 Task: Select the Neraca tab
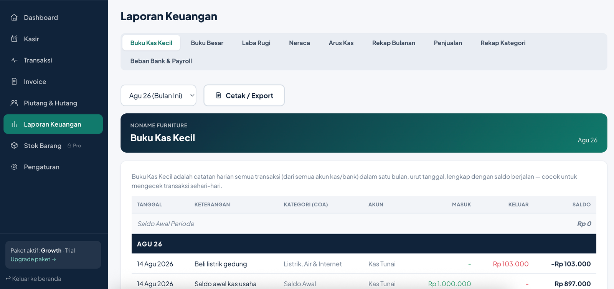click(299, 43)
